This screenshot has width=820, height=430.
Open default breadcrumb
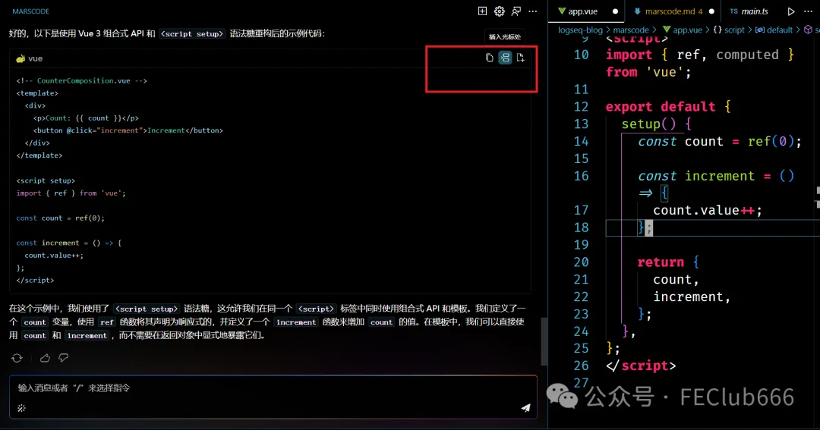(x=774, y=30)
